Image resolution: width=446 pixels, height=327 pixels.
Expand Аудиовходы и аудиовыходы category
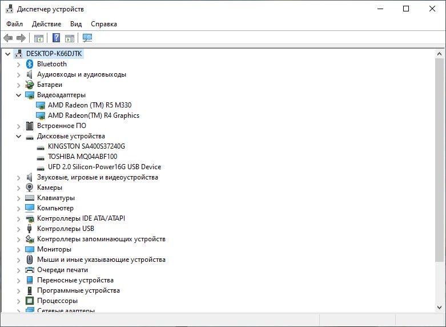(18, 75)
